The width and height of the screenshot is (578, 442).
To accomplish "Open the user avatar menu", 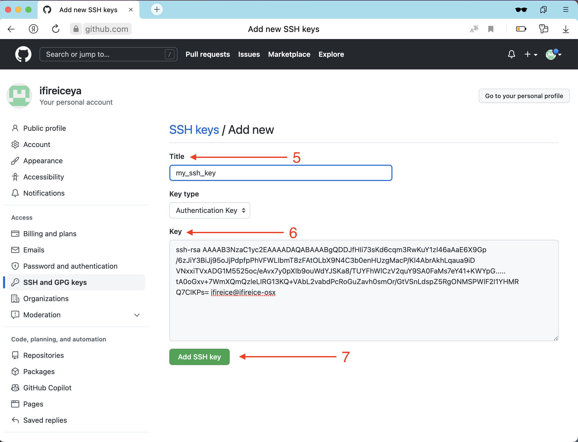I will [x=553, y=54].
